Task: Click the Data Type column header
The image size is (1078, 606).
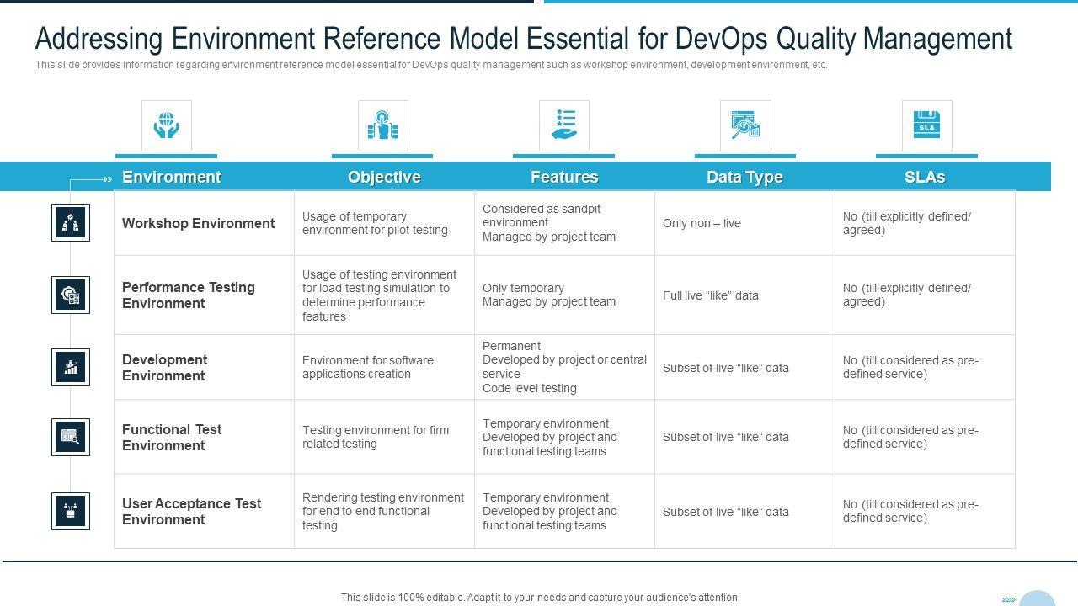Action: coord(744,177)
